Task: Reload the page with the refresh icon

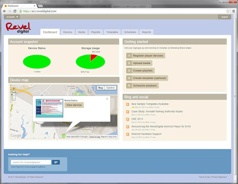Action: click(x=15, y=11)
